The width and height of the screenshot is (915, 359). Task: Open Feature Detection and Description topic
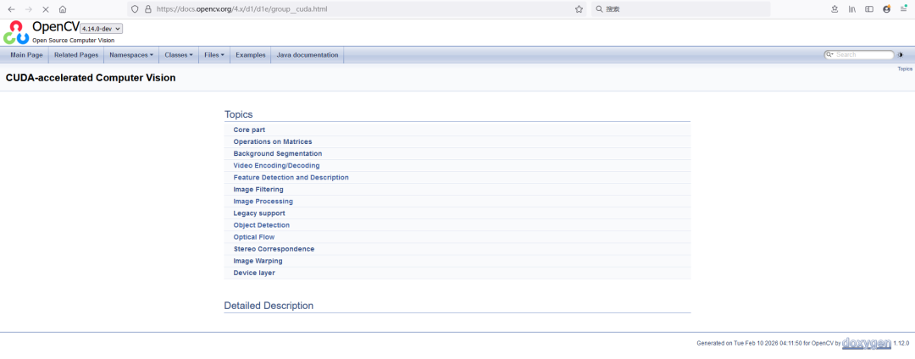pos(291,177)
